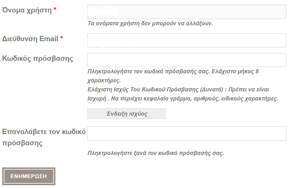Image resolution: width=291 pixels, height=188 pixels.
Task: Click the word '(Δυνατό)' in strength hint
Action: point(212,89)
